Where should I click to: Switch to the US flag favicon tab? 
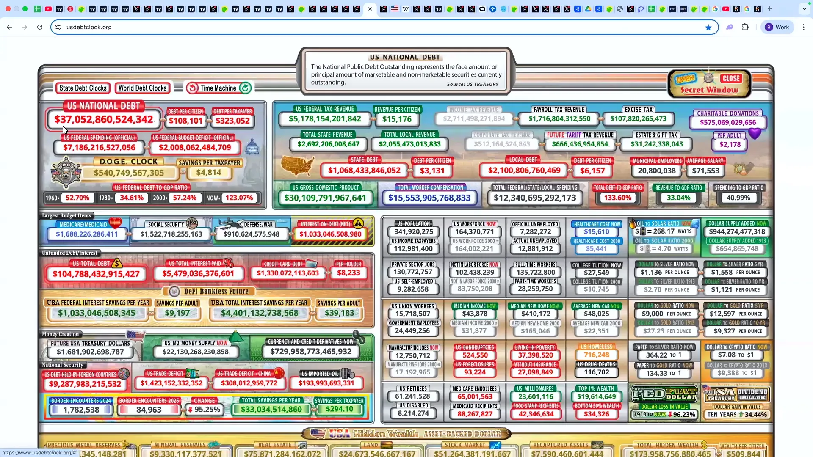(x=395, y=8)
